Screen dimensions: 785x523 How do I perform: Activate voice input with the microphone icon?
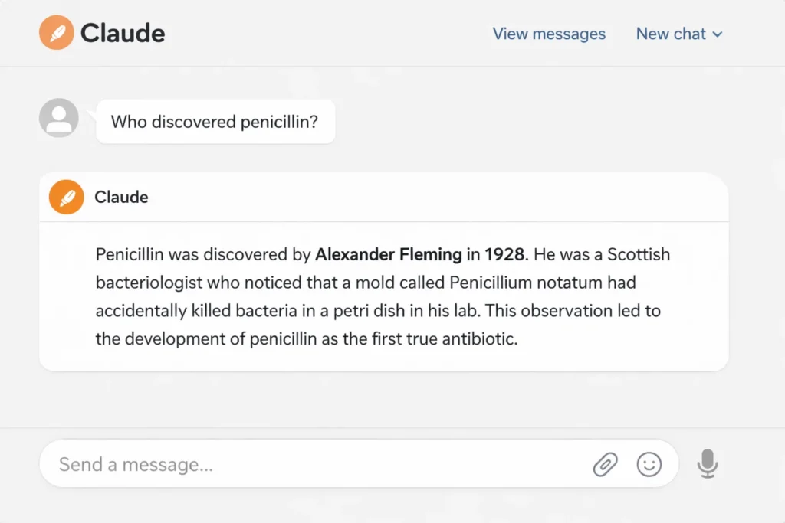pyautogui.click(x=707, y=464)
